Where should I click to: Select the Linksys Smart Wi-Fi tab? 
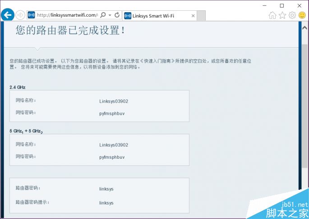pyautogui.click(x=159, y=16)
